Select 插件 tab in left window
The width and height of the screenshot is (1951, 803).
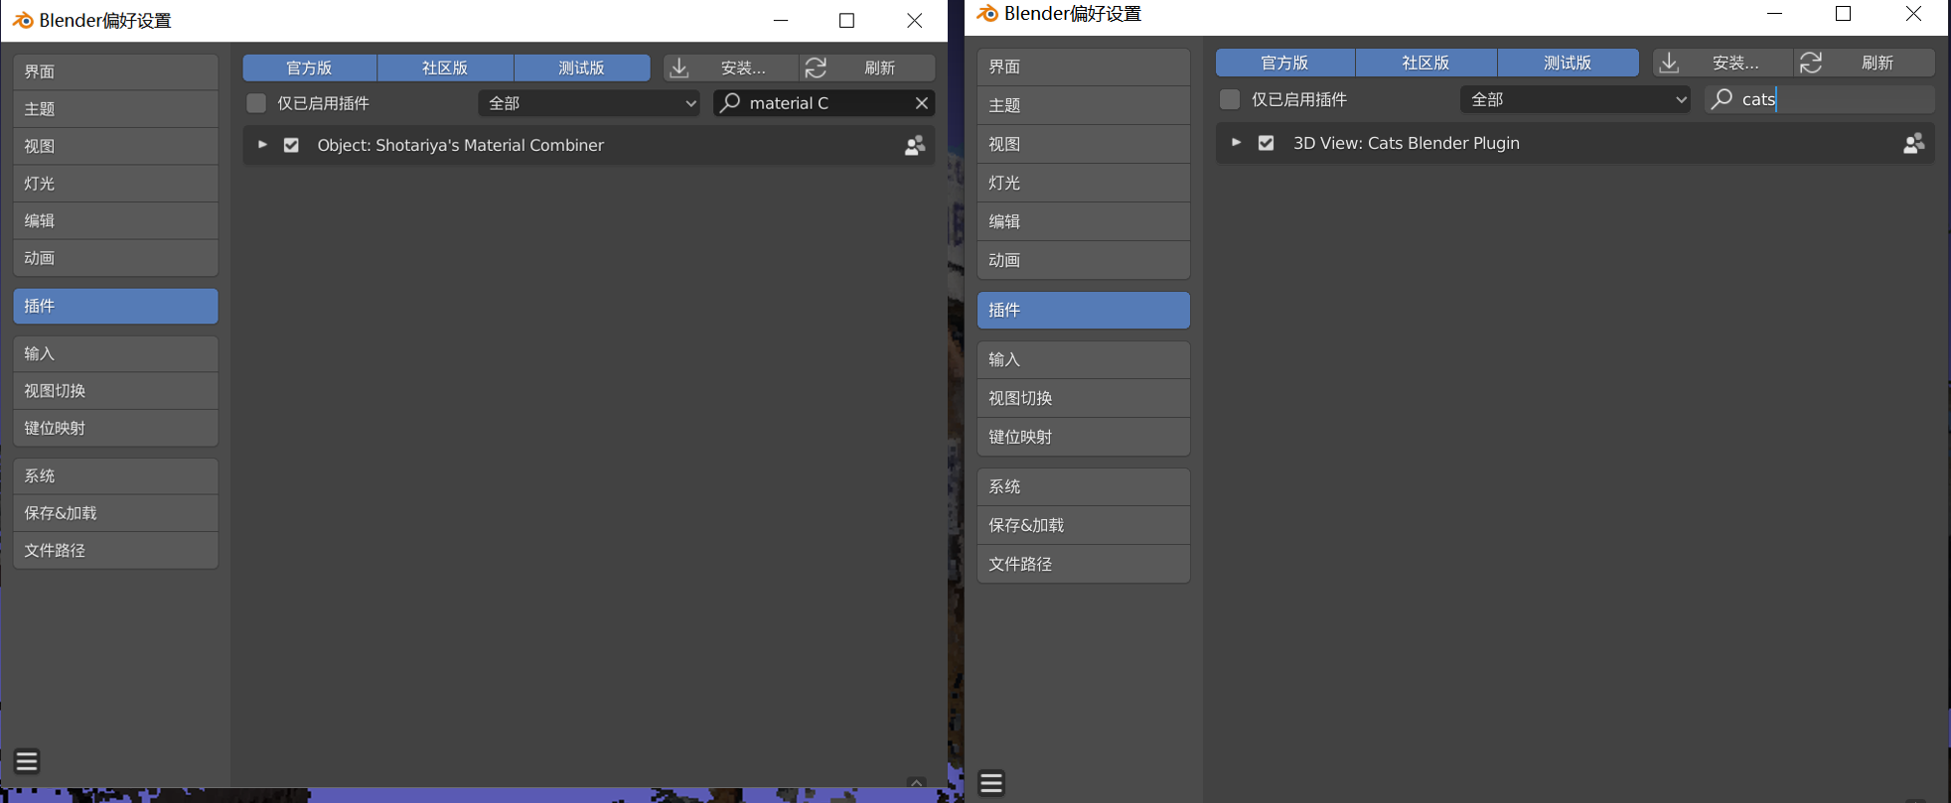click(115, 306)
